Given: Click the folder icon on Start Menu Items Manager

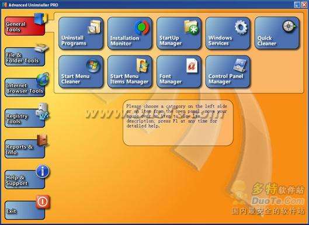Looking at the screenshot, I should click(143, 65).
